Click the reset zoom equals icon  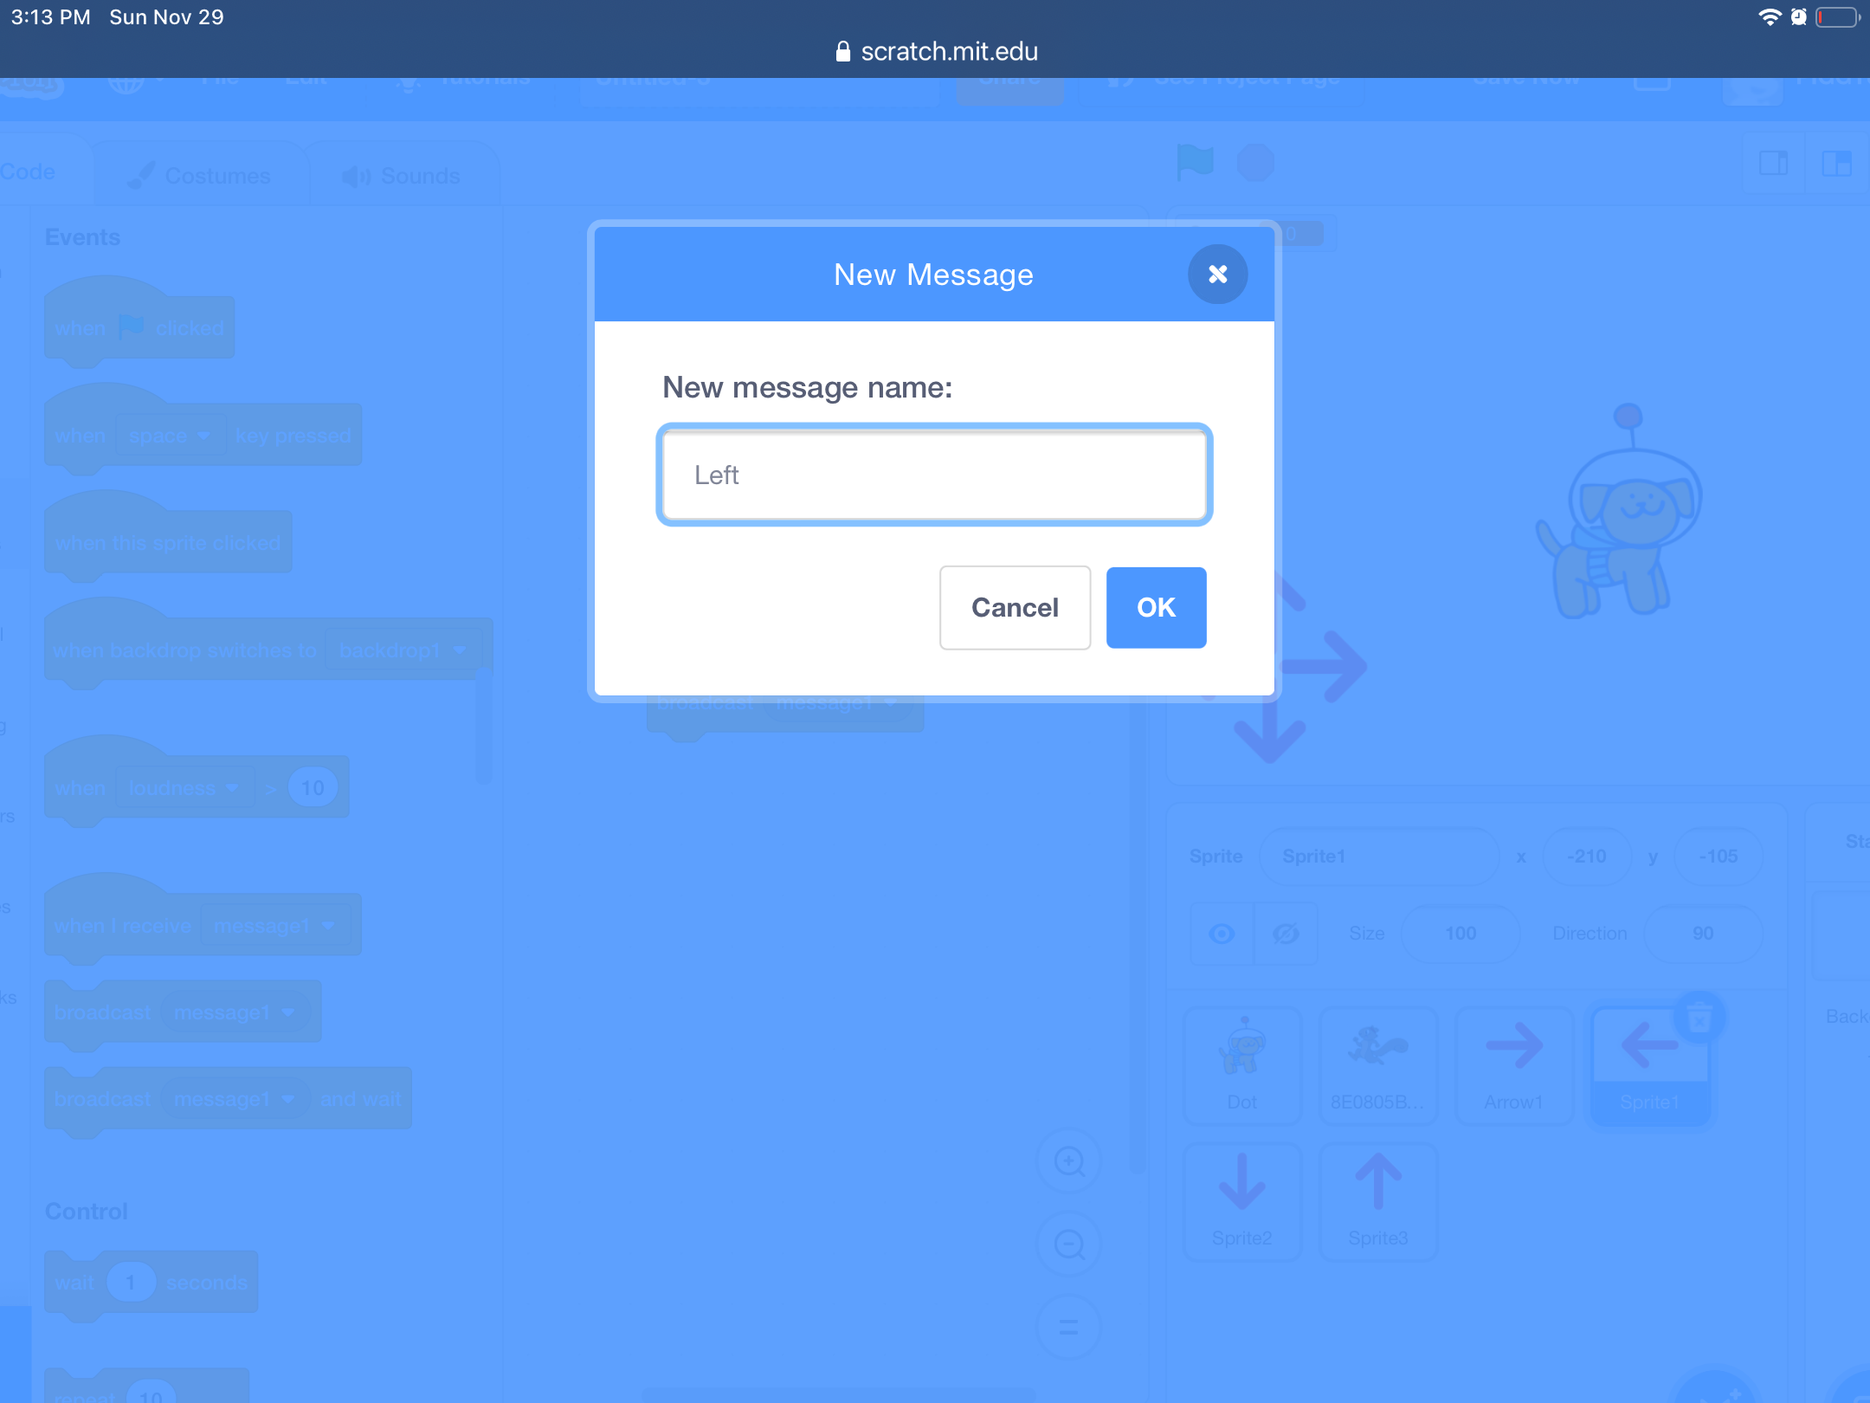click(1069, 1327)
